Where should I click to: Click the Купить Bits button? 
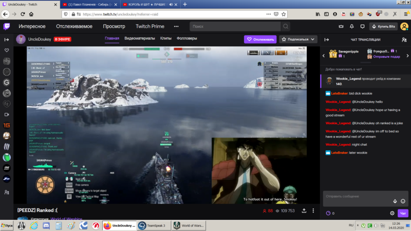[x=383, y=27]
